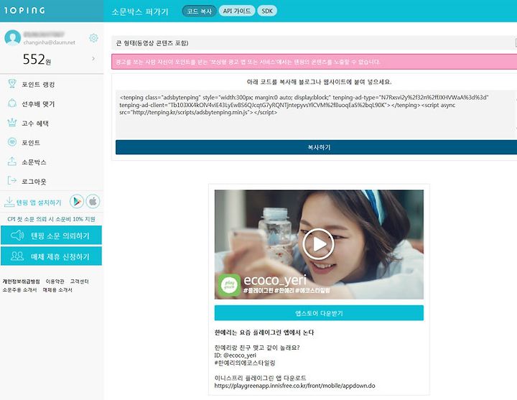Click the 고수 혜택 crown icon
Image resolution: width=517 pixels, height=400 pixels.
click(x=12, y=123)
